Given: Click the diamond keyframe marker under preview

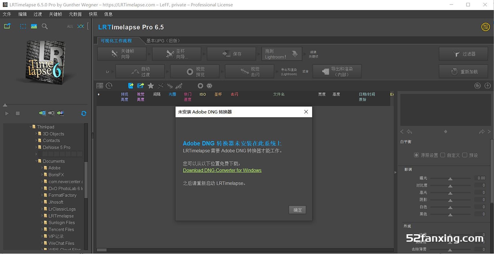Looking at the screenshot, I should (x=445, y=132).
